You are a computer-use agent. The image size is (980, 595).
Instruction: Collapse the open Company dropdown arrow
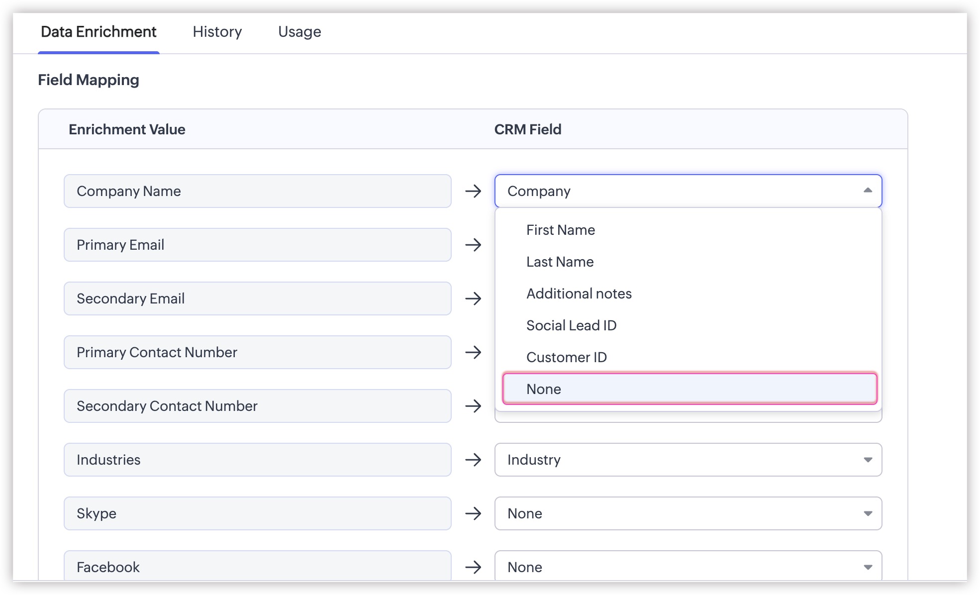click(868, 191)
